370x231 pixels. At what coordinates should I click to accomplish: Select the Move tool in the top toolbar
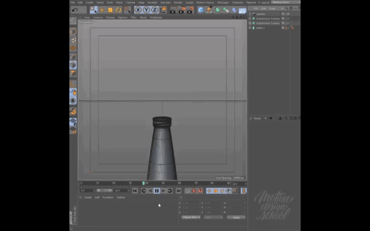[x=102, y=10]
